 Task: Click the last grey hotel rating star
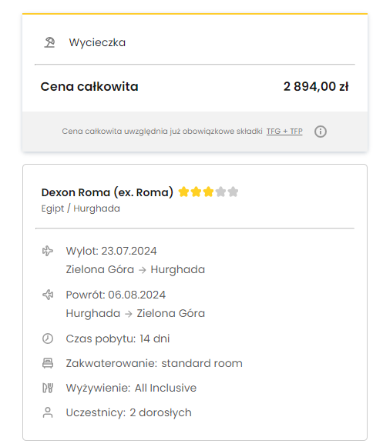[x=233, y=192]
